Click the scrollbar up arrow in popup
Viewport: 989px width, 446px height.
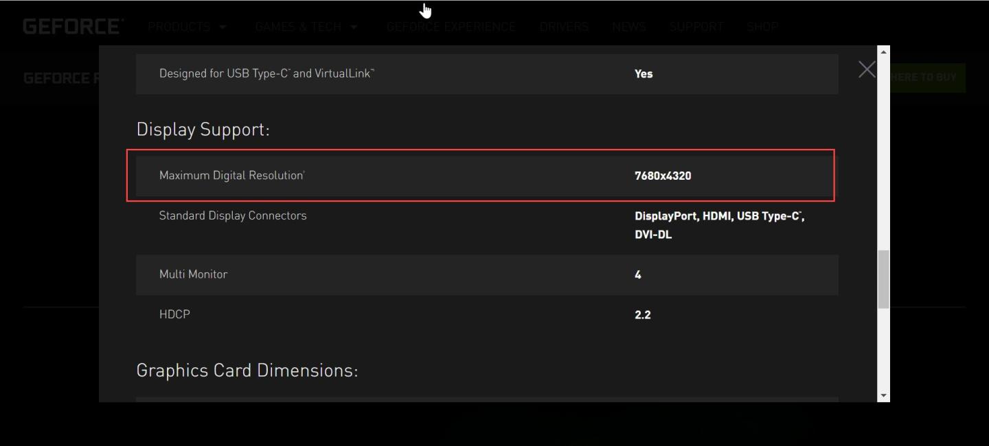pyautogui.click(x=883, y=51)
